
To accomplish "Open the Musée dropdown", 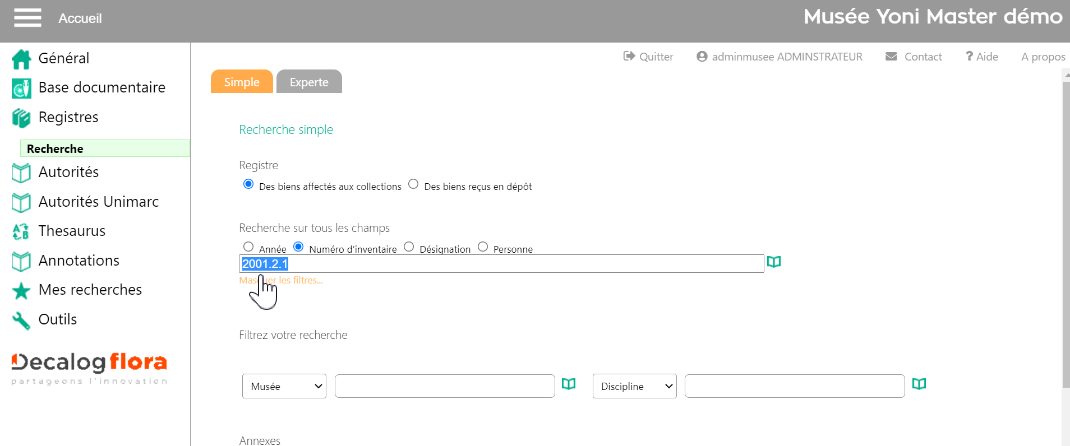I will click(284, 386).
